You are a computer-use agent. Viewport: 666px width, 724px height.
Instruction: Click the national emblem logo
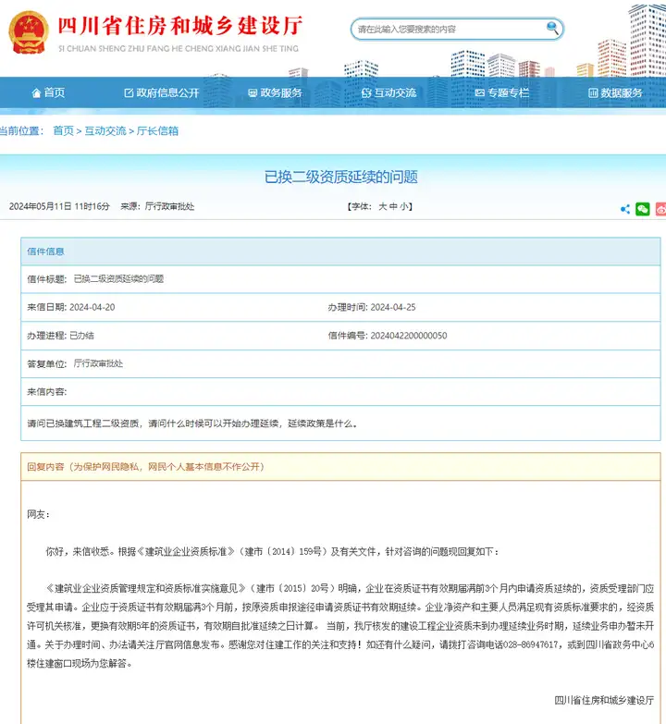(29, 32)
